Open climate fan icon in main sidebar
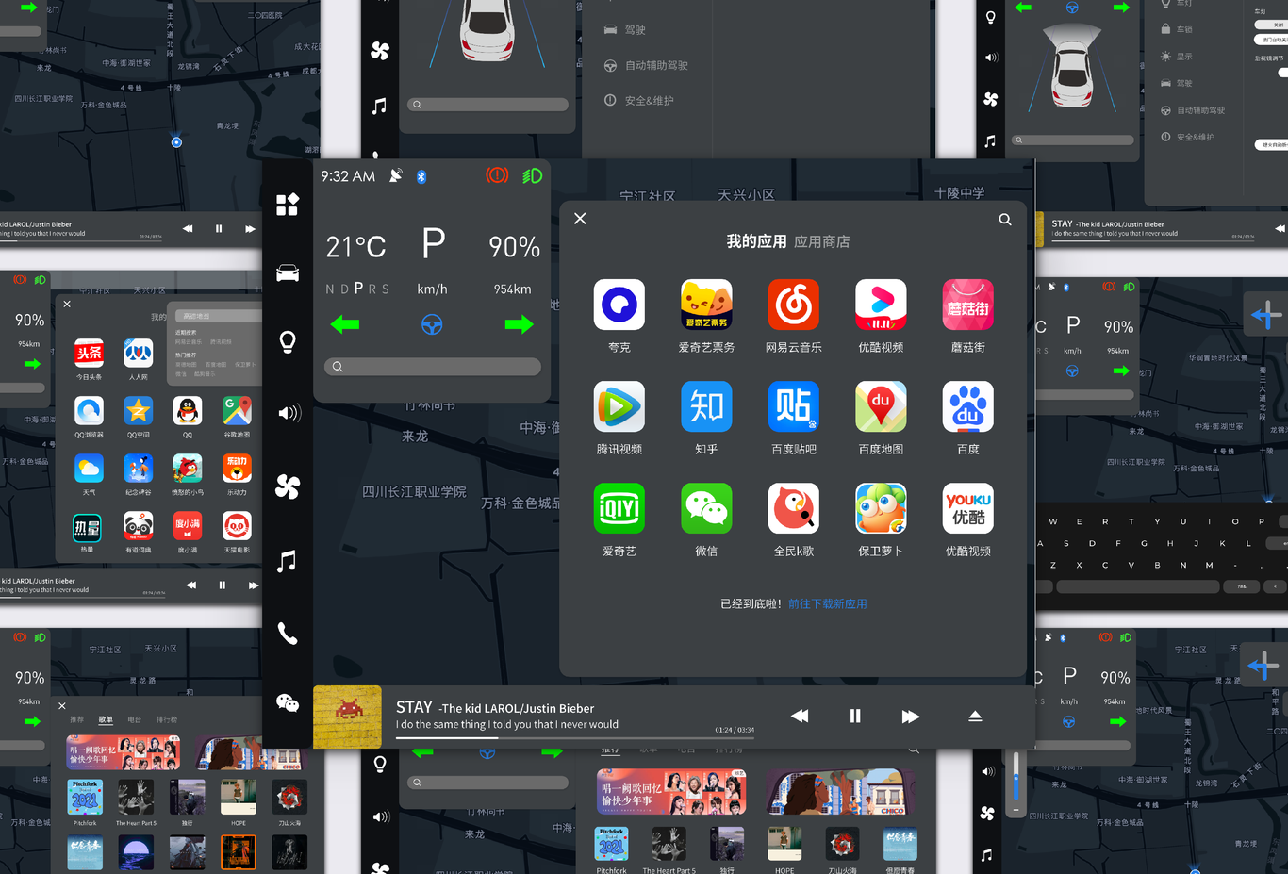The image size is (1288, 874). [288, 486]
